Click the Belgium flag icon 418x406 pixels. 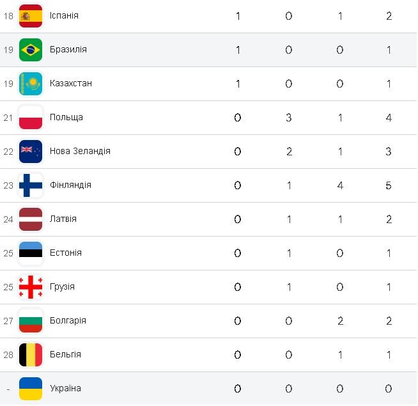31,355
